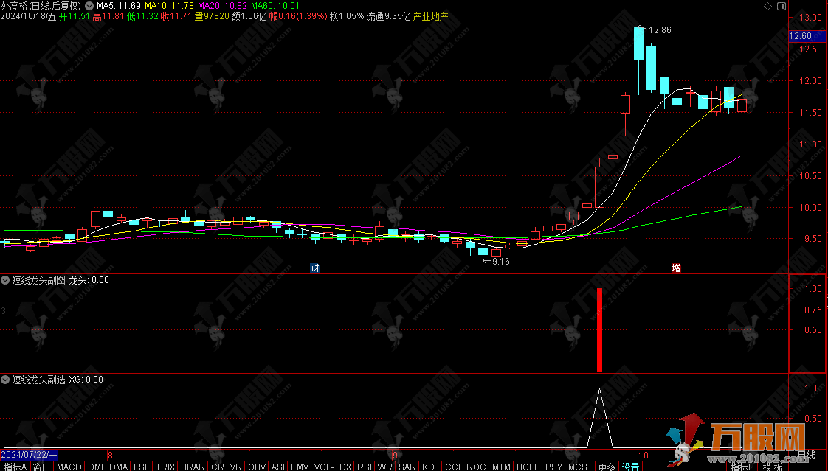Switch to KDJ indicator
The width and height of the screenshot is (828, 471).
coord(431,467)
